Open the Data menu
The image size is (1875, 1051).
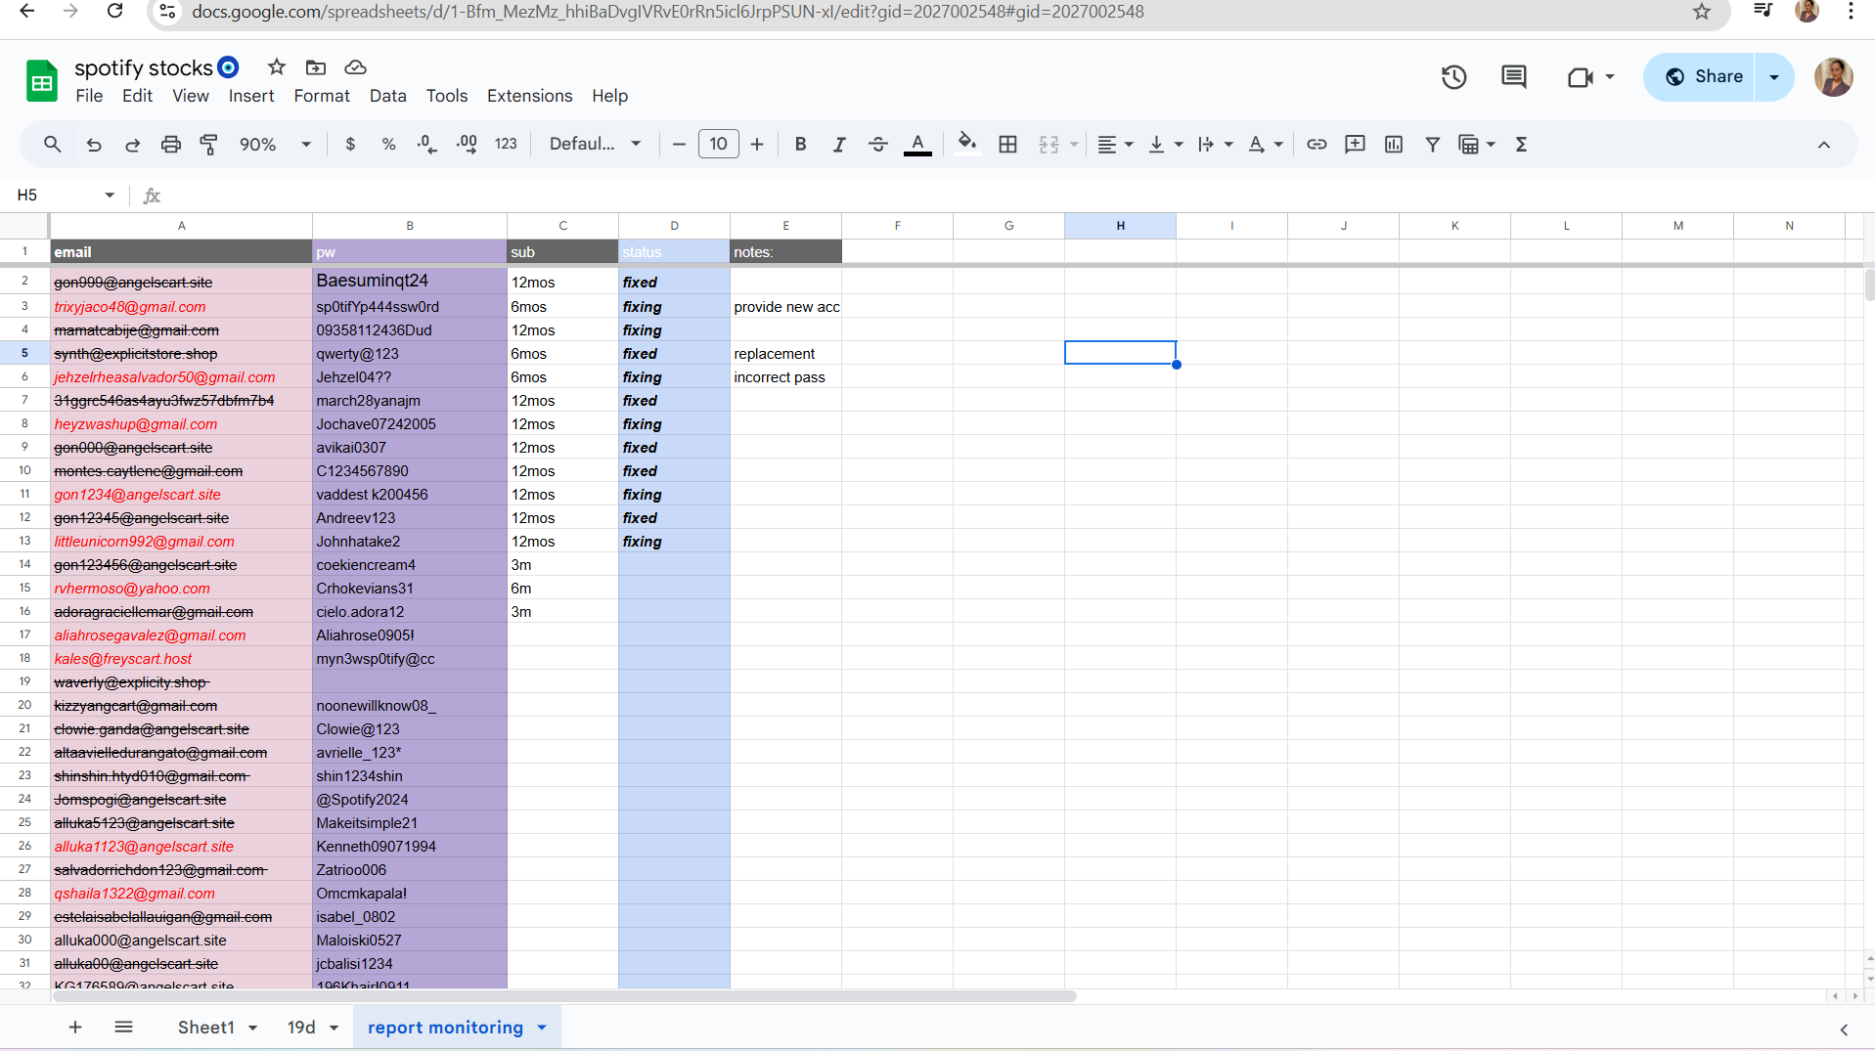tap(388, 96)
